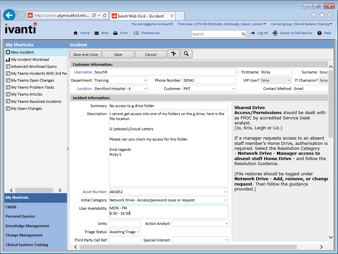Viewport: 338px width, 254px height.
Task: Click the Print printer icon
Action: [x=115, y=33]
